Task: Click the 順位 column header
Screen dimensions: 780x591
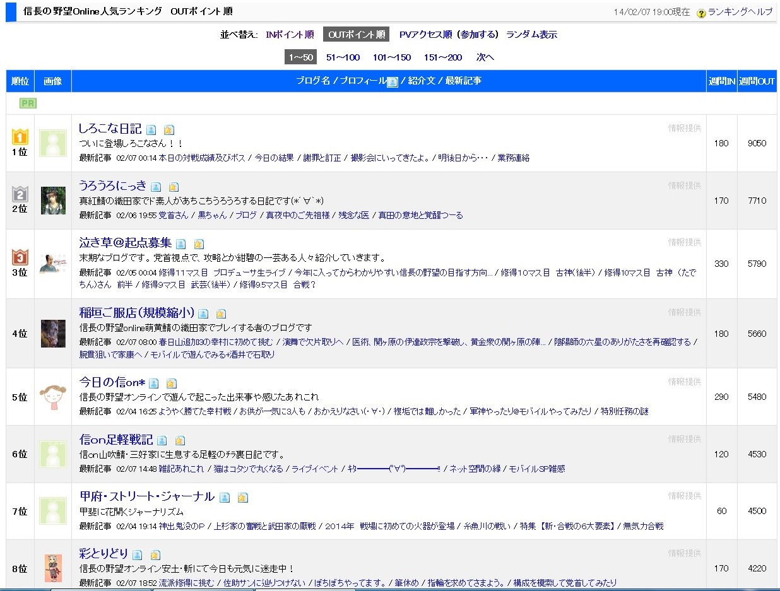Action: point(20,81)
